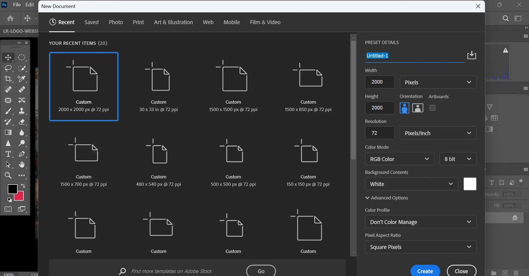The height and width of the screenshot is (276, 529).
Task: Enable the Artboards checkbox
Action: pyautogui.click(x=433, y=108)
